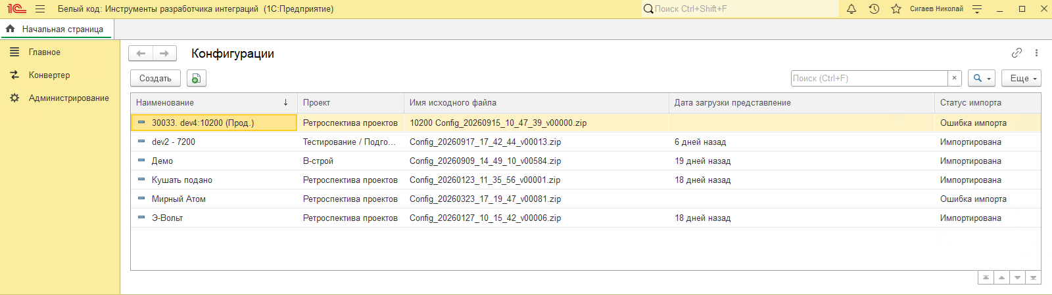Viewport: 1052px width, 295px height.
Task: Click file Config_20260323_17_19_47_v00081.zip
Action: [x=485, y=199]
